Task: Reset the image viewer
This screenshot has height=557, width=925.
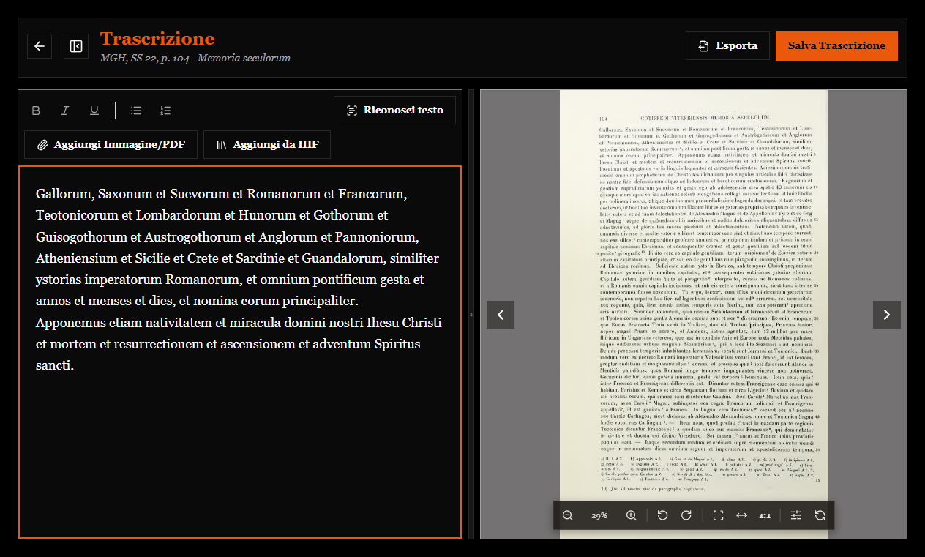Action: point(820,515)
